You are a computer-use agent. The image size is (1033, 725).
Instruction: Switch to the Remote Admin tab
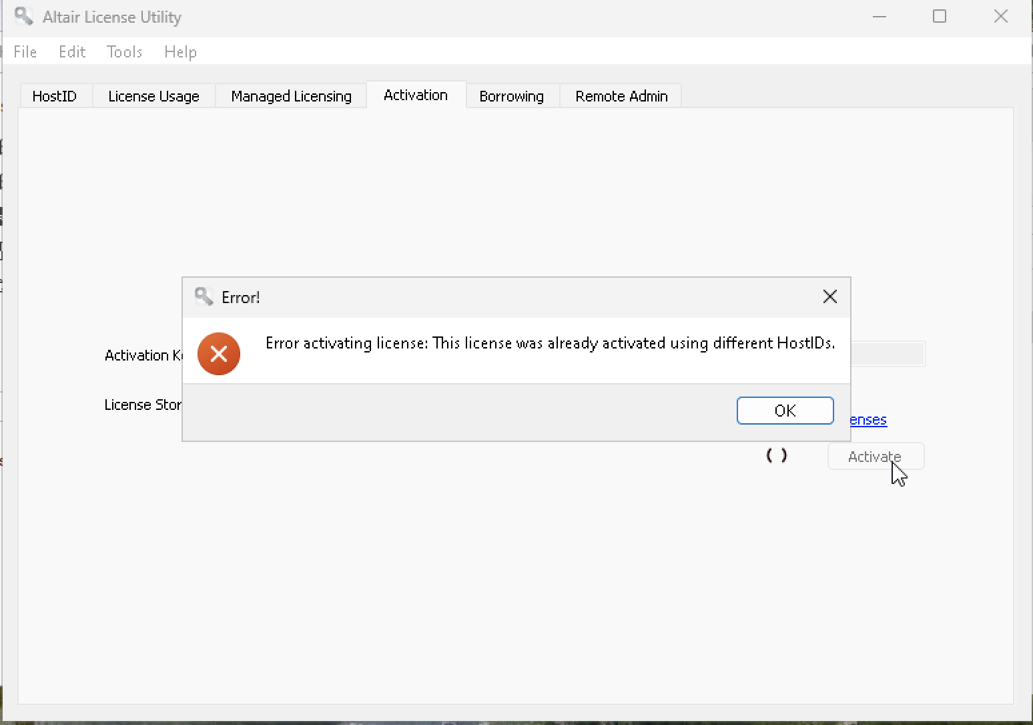pyautogui.click(x=621, y=95)
